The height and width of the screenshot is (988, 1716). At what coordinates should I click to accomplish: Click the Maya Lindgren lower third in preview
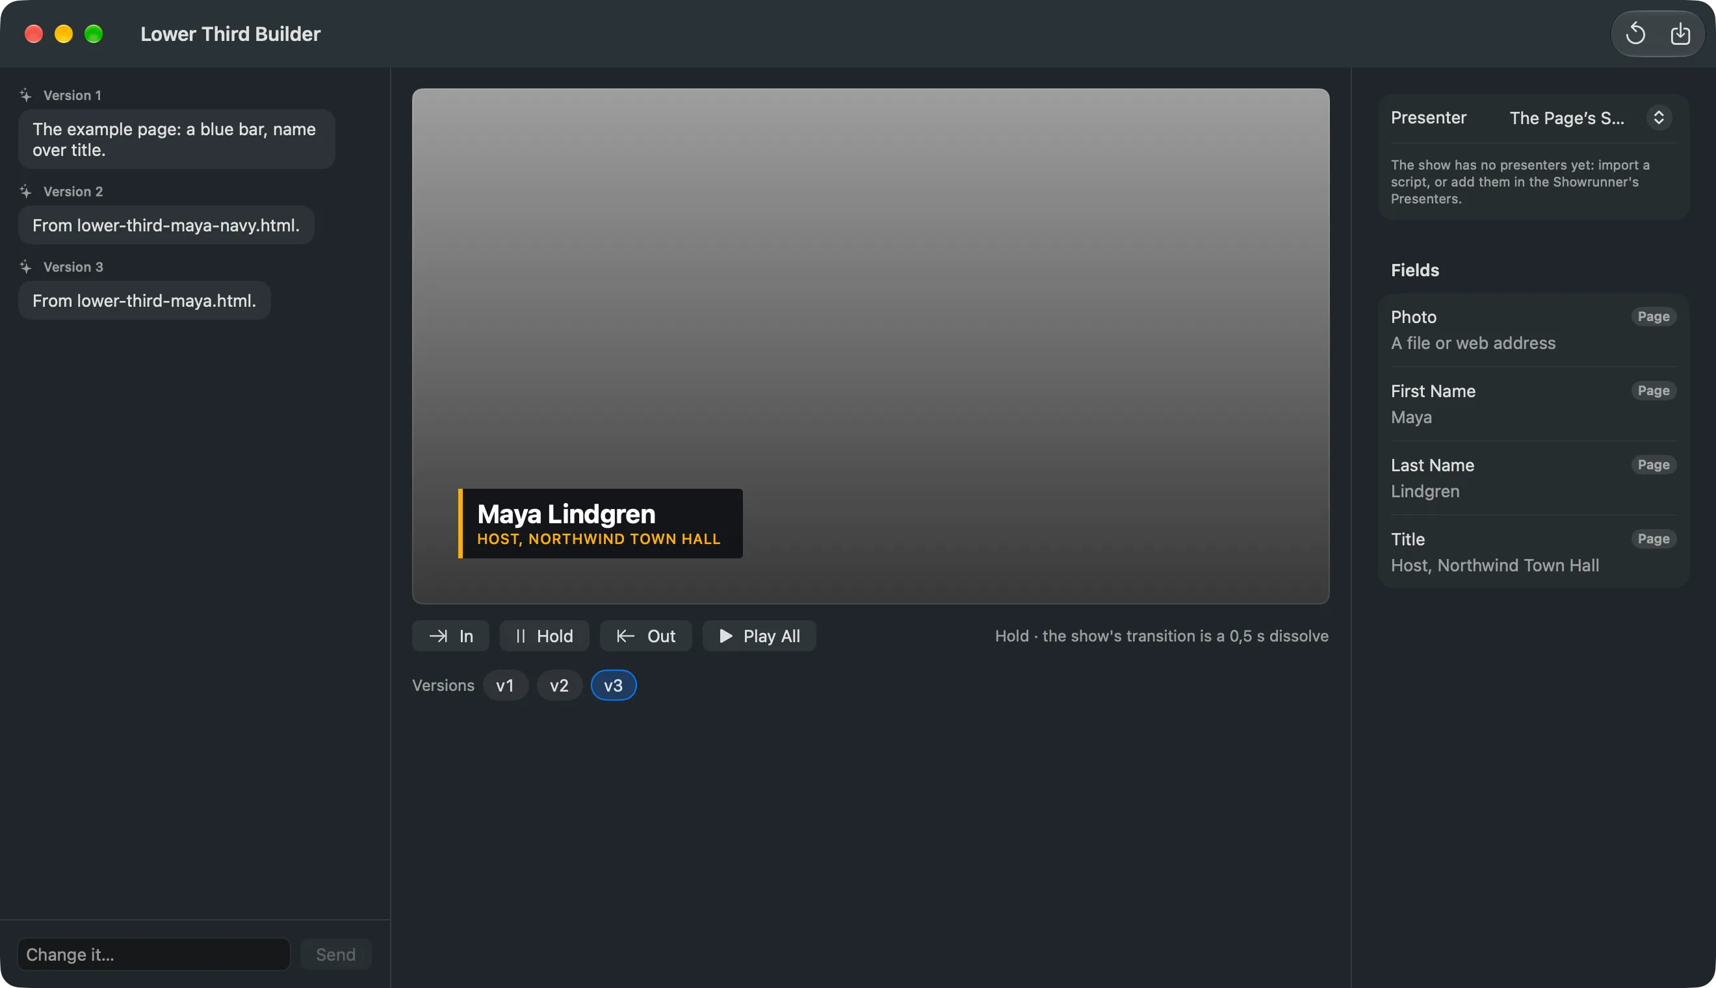click(601, 524)
